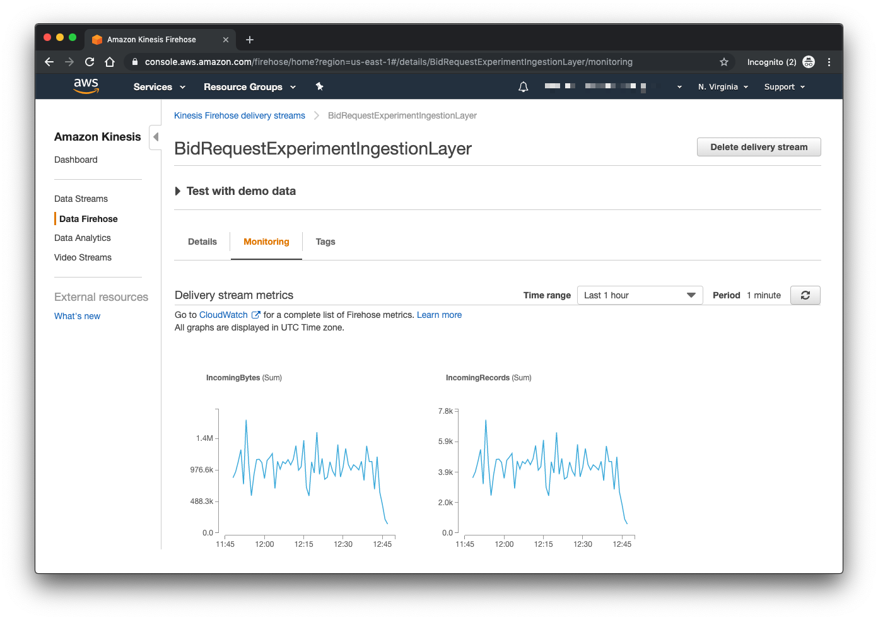This screenshot has width=878, height=620.
Task: Click the AWS logo home icon
Action: pyautogui.click(x=86, y=86)
